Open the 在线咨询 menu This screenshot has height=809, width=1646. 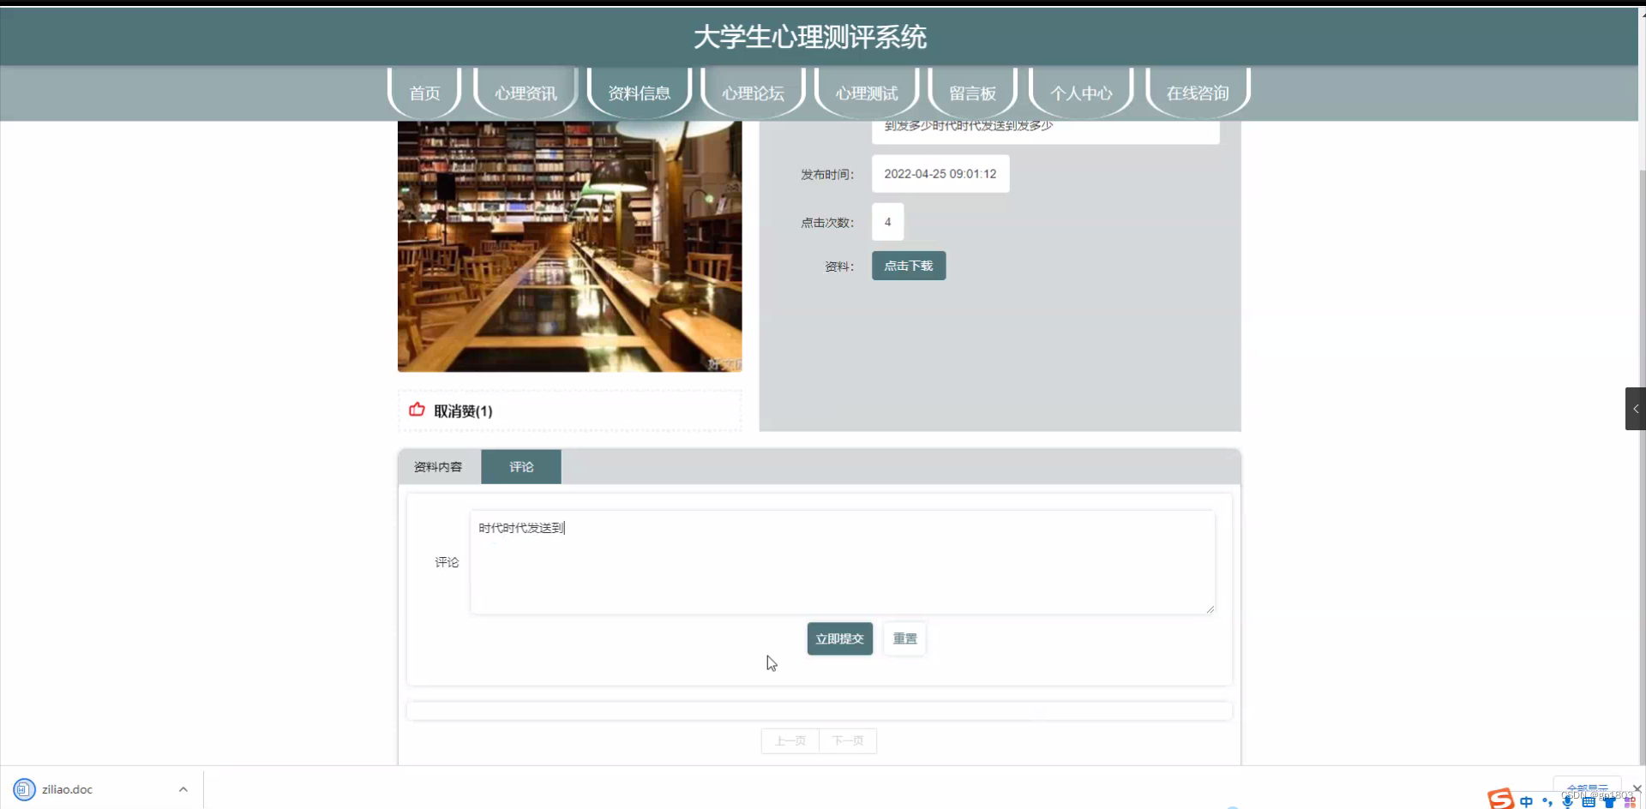(1198, 93)
